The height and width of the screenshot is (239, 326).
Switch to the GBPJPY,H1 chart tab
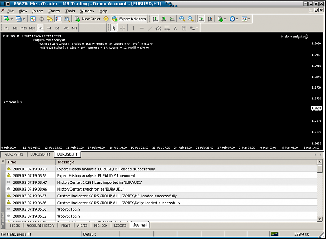pos(14,154)
